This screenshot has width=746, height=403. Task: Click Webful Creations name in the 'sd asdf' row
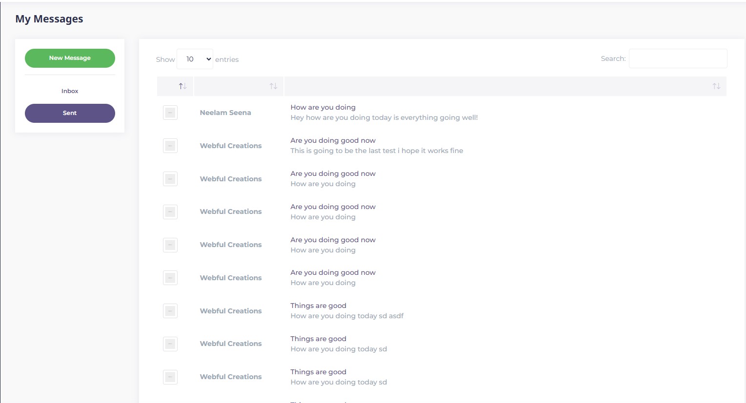tap(231, 311)
